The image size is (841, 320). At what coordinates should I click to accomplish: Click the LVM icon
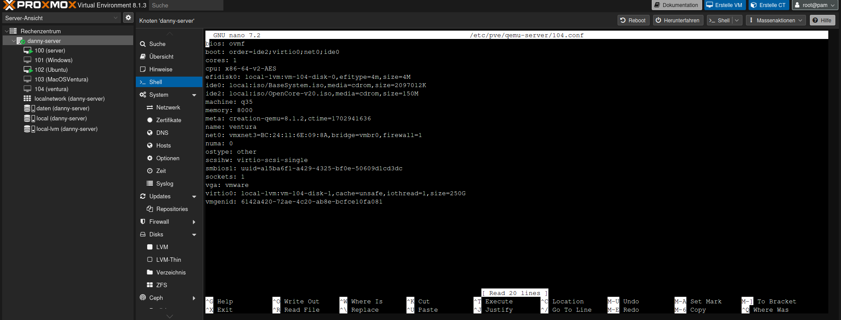click(x=150, y=247)
